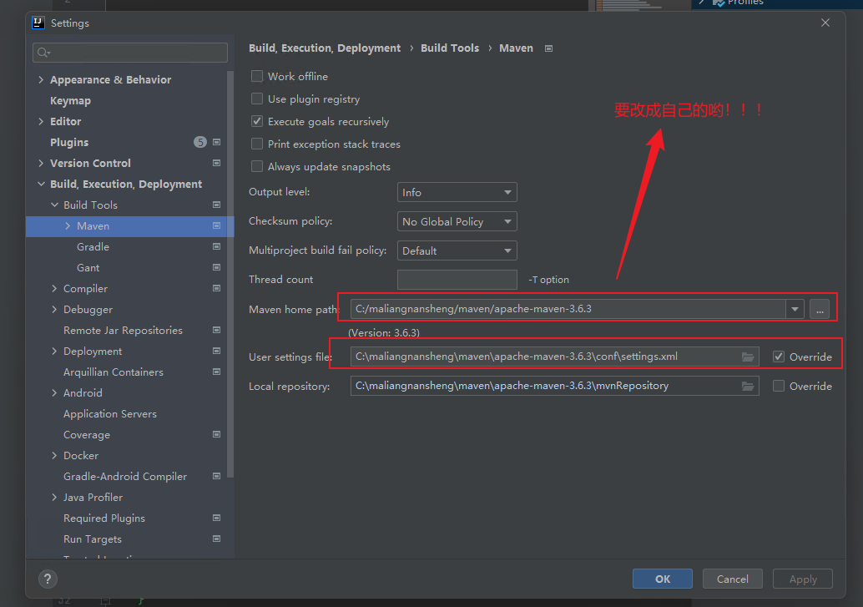
Task: Click the OK button
Action: click(x=662, y=579)
